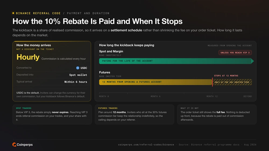The height and width of the screenshot is (151, 269).
Task: Click the yellow '12 MONTHS FROM OPENING A FUTURES ACCOUNT' bar
Action: click(x=155, y=82)
